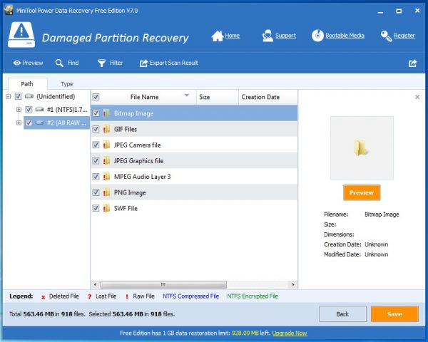The image size is (428, 342).
Task: Toggle the #2 (All RAW) partition checkbox
Action: 29,123
